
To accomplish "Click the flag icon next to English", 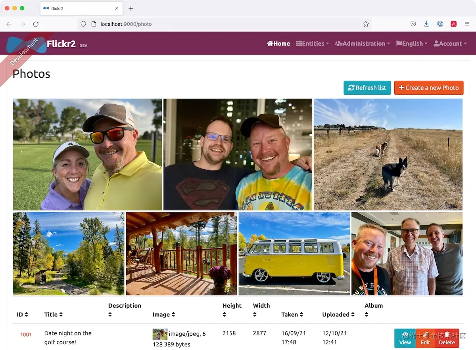I will pos(400,44).
